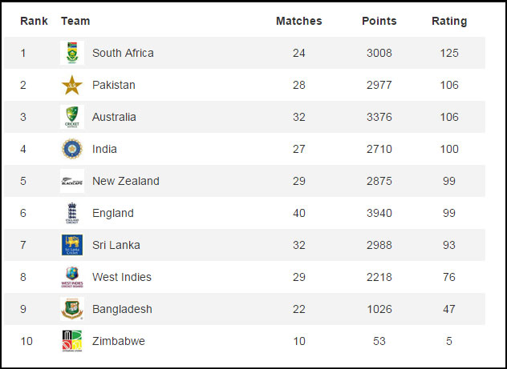This screenshot has width=507, height=369.
Task: Click the Rating column header
Action: click(449, 21)
